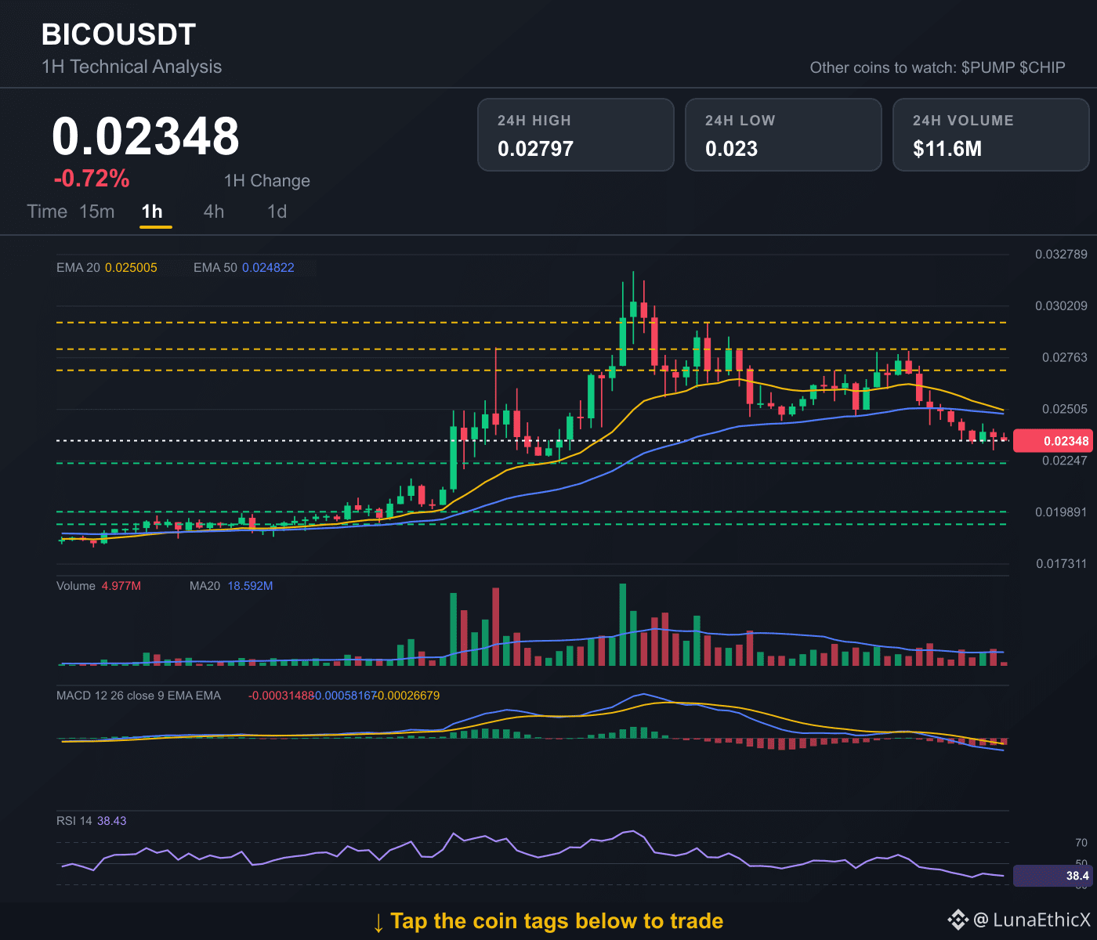Click the 0.02797 high value

point(536,149)
